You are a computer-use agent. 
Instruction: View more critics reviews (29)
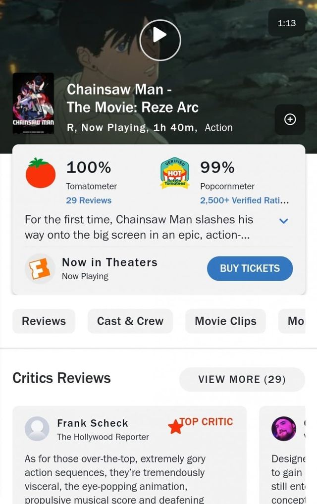click(x=242, y=380)
